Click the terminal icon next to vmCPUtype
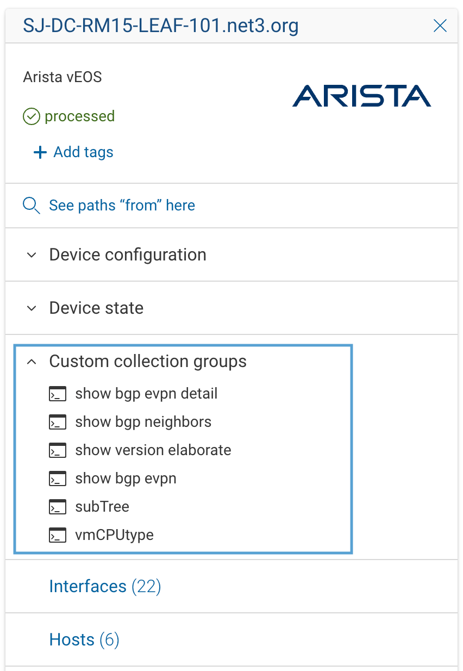 click(58, 535)
